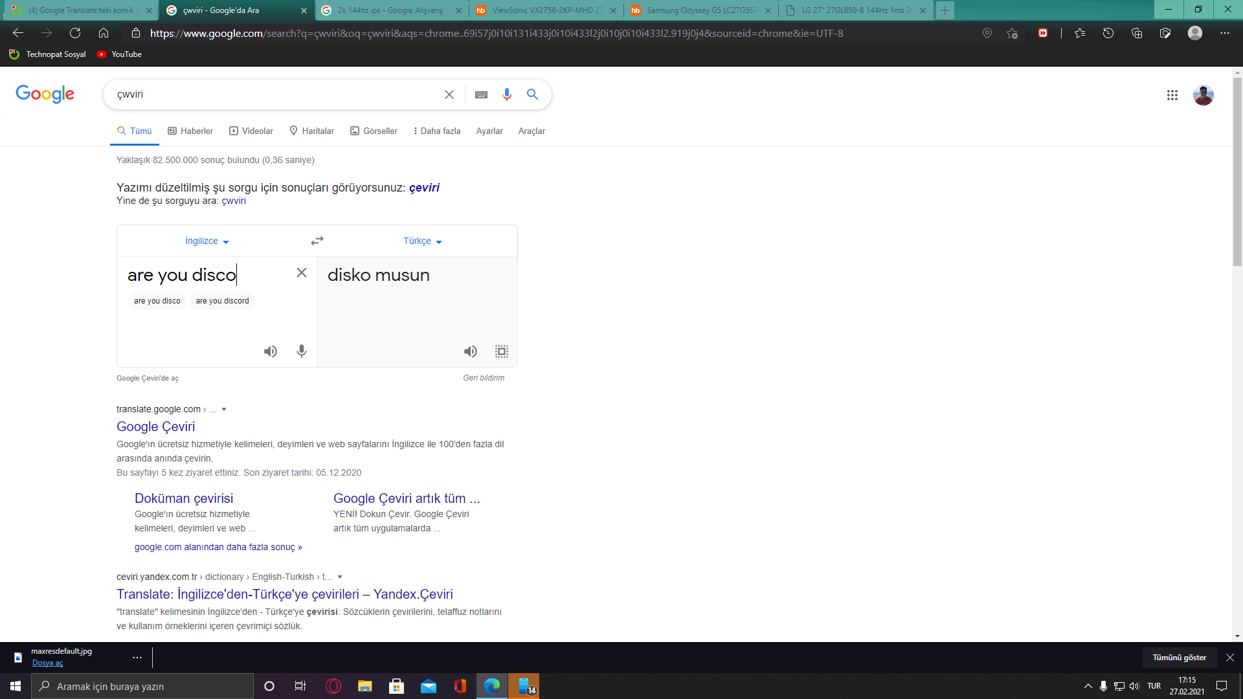Copy the translation using the copy icon

(502, 351)
